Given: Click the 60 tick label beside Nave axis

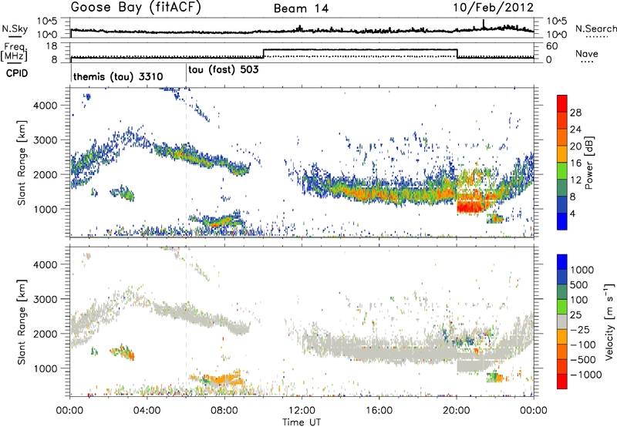Looking at the screenshot, I should click(551, 46).
